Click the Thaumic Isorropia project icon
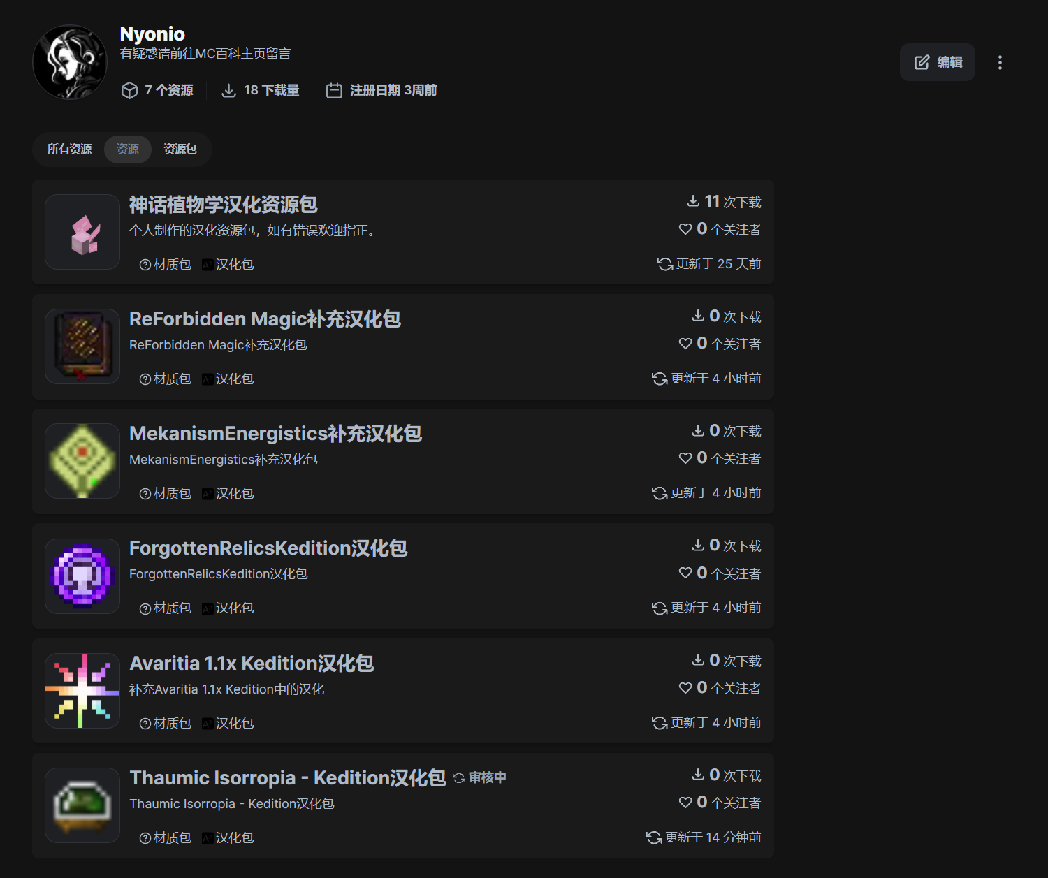Viewport: 1048px width, 878px height. (82, 805)
